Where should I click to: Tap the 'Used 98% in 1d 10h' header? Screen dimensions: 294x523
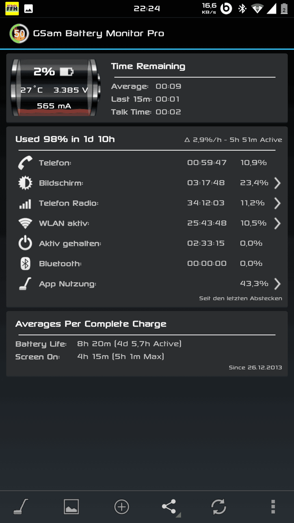coord(65,139)
